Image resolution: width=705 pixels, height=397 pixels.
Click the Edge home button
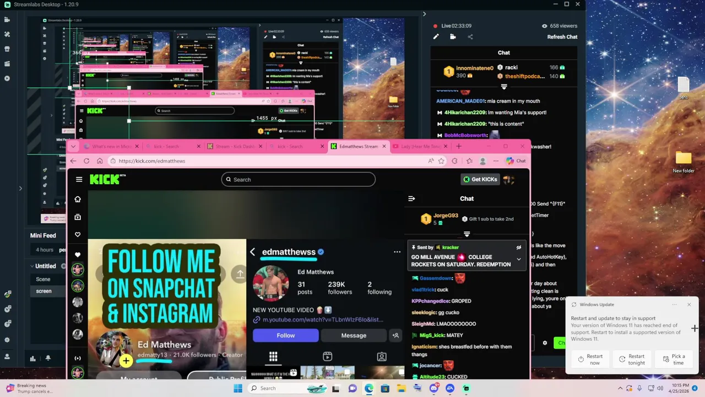[100, 161]
